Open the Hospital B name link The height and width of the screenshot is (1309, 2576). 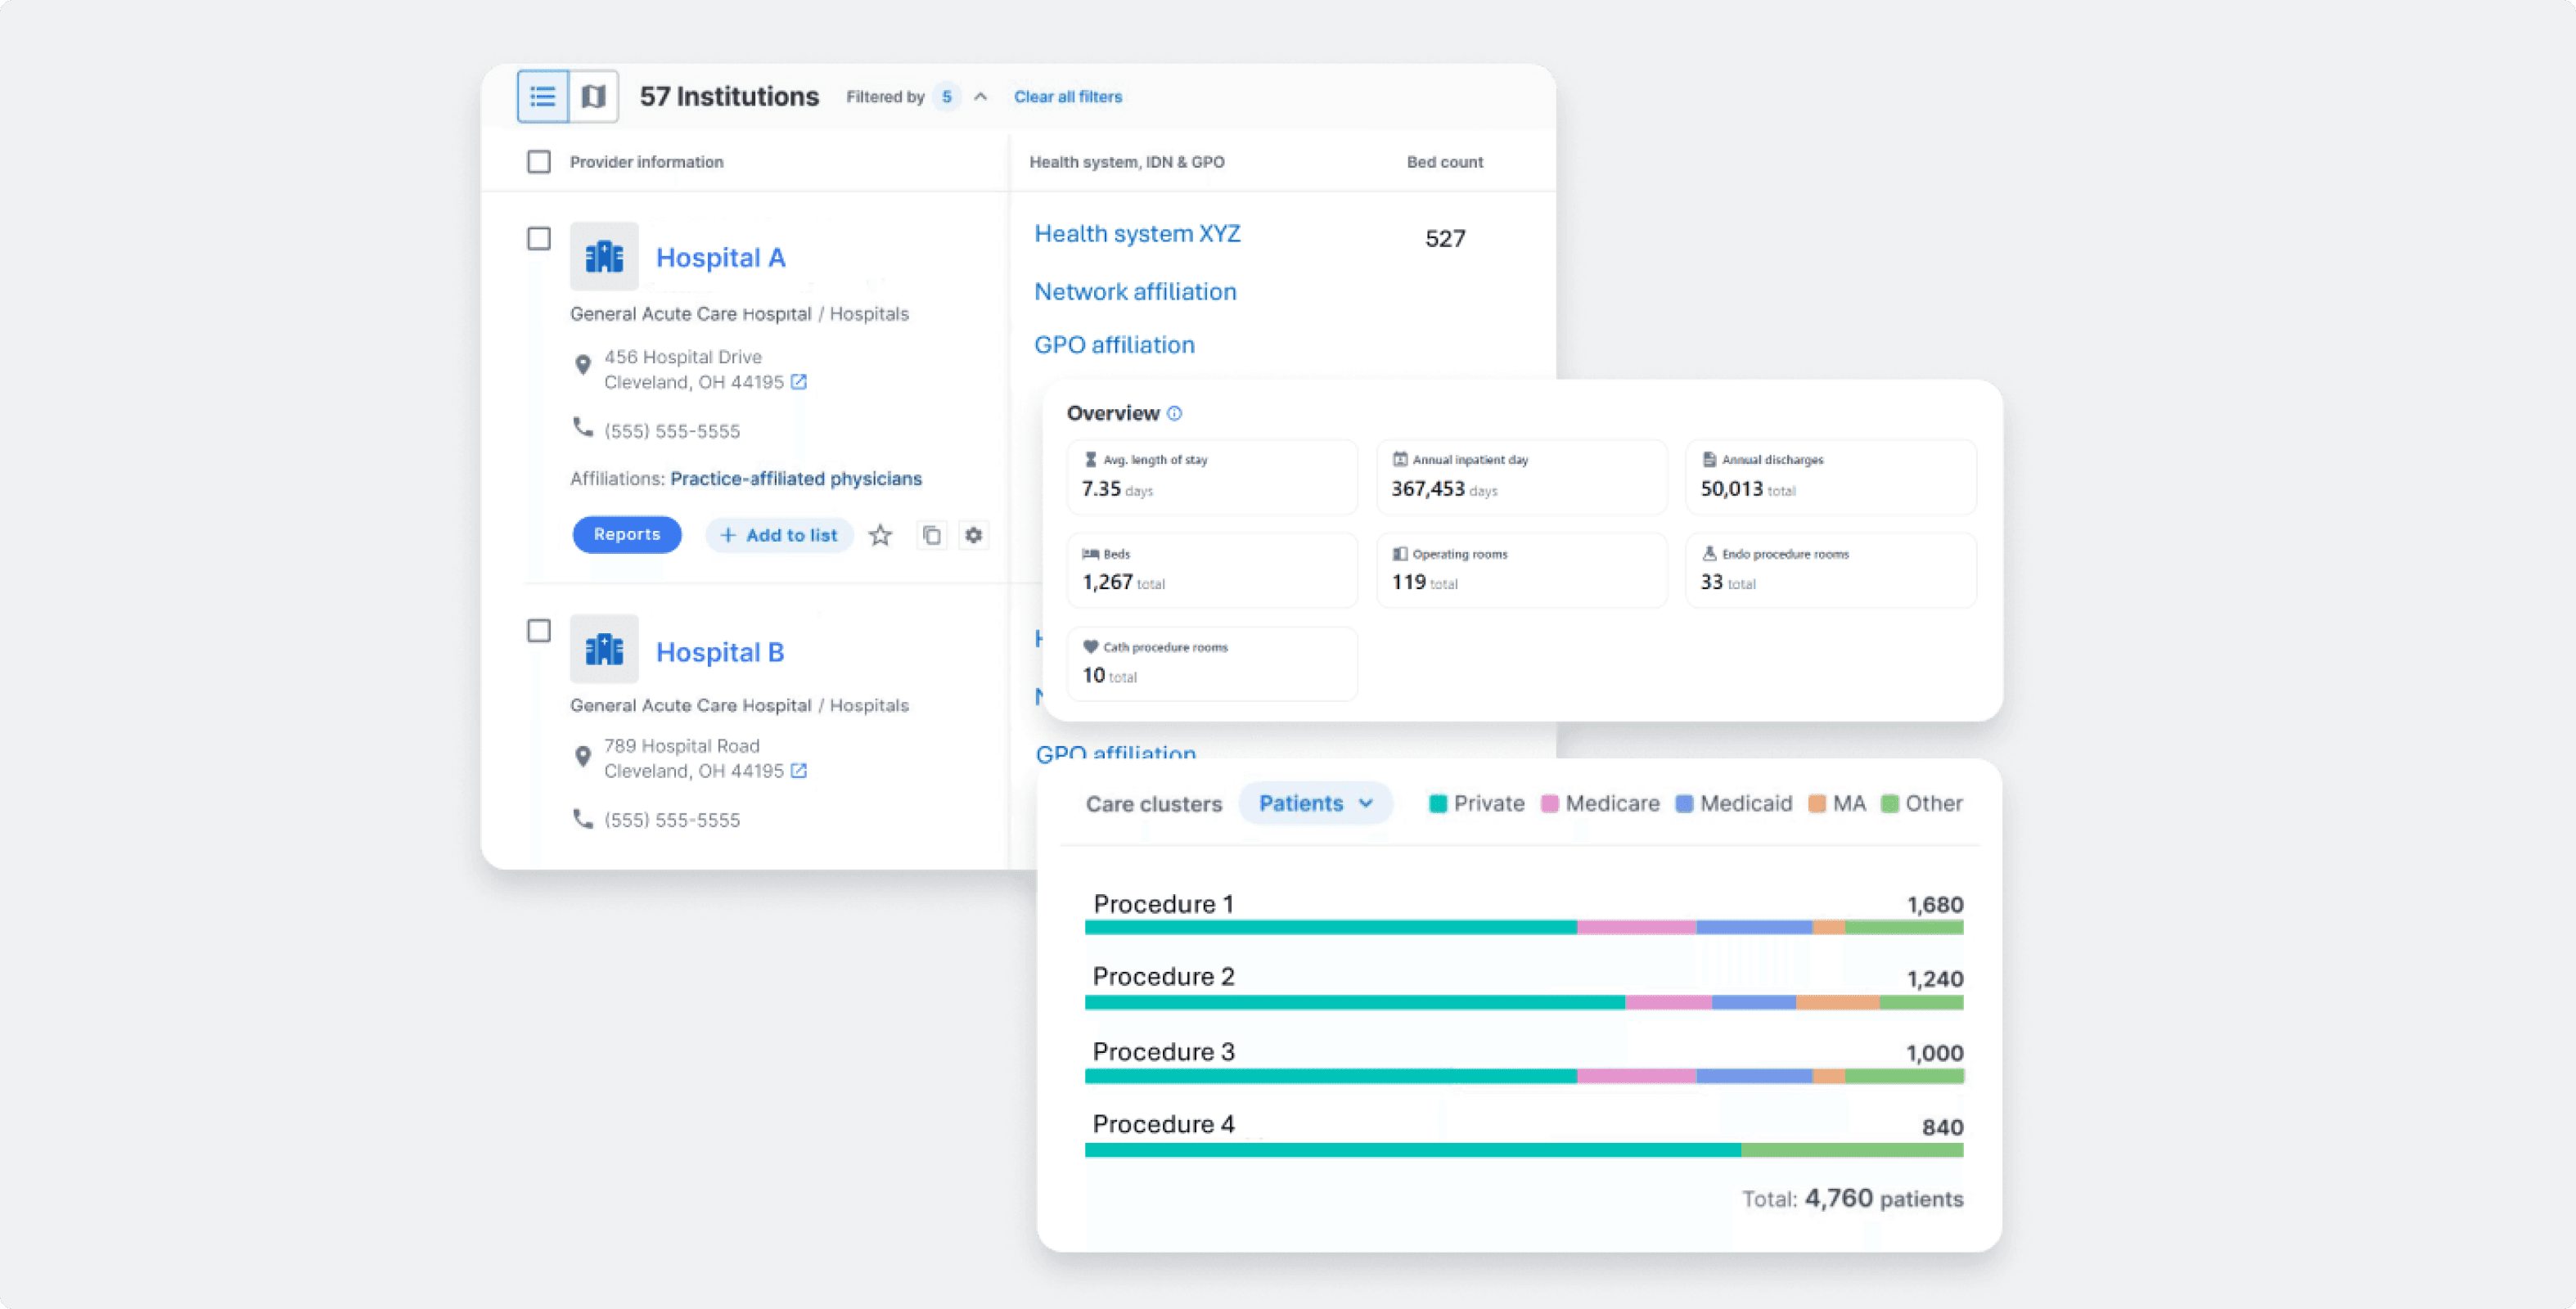point(720,652)
